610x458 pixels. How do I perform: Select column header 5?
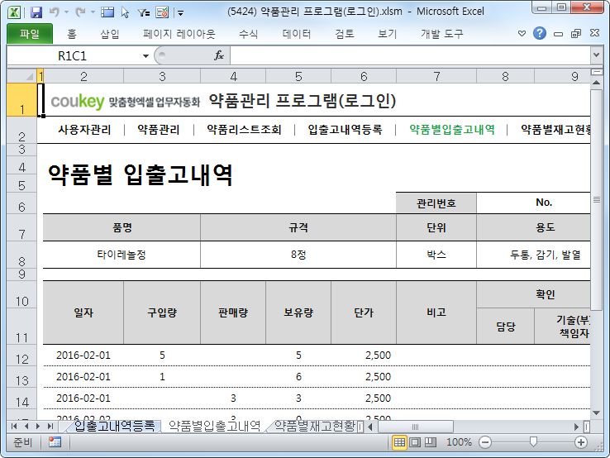tap(298, 76)
